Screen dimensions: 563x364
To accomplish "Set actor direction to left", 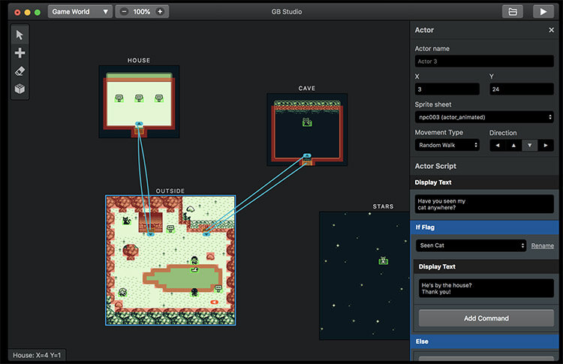I will [x=498, y=146].
